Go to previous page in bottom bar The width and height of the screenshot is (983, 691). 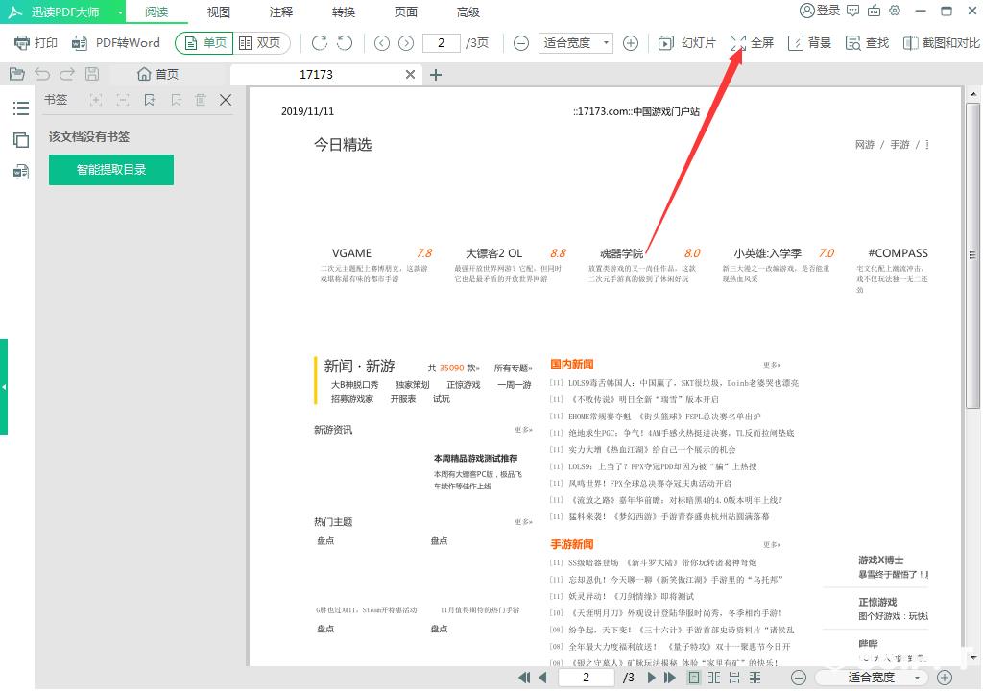[543, 678]
